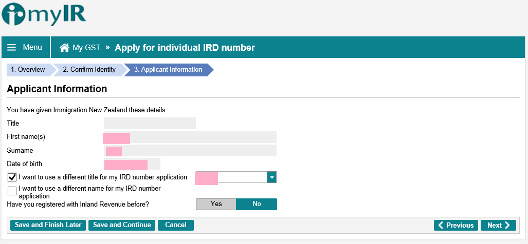Click Save and Finish Later
This screenshot has height=244, width=528.
pyautogui.click(x=48, y=225)
